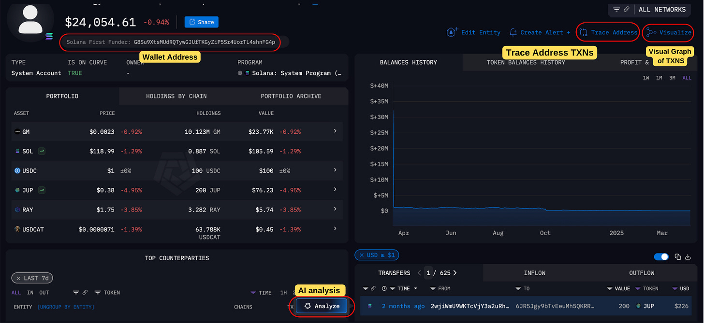Click the link icon in counterparties filters

point(85,293)
